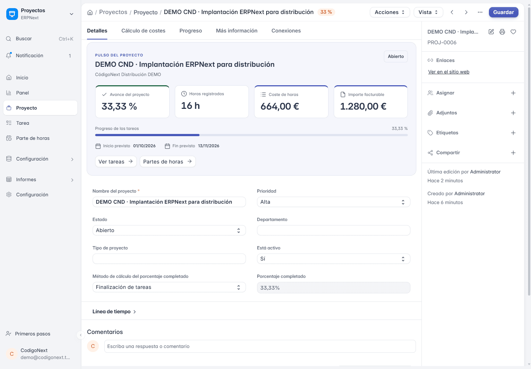
Task: Print the project document
Action: pos(502,32)
